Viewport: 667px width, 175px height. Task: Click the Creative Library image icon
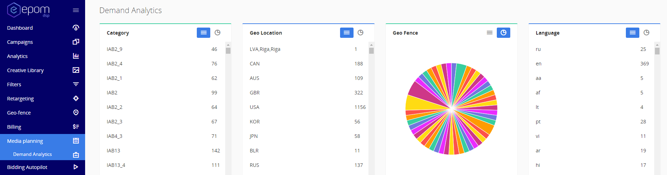pyautogui.click(x=76, y=70)
